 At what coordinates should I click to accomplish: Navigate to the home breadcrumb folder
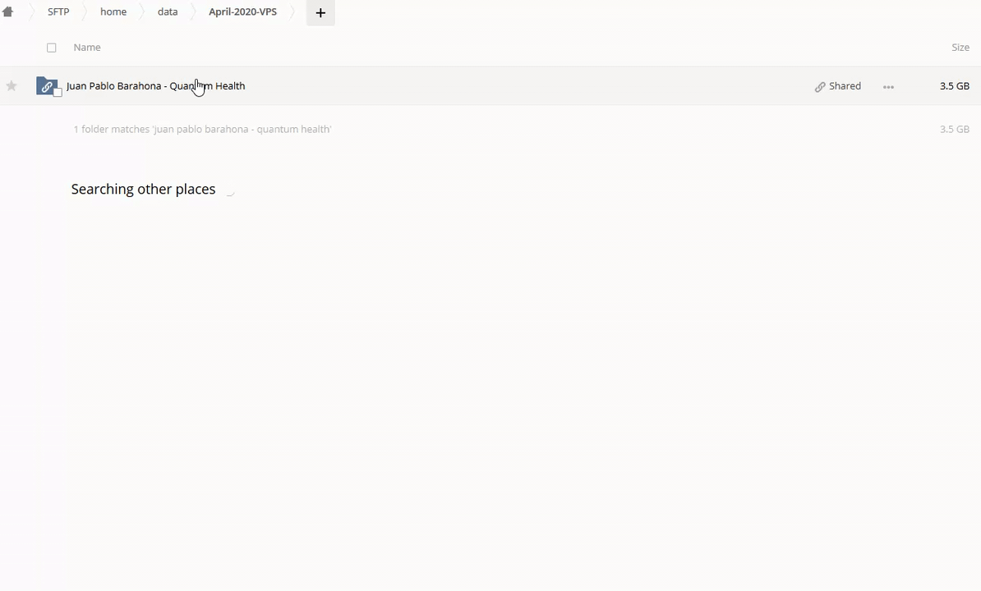click(113, 12)
